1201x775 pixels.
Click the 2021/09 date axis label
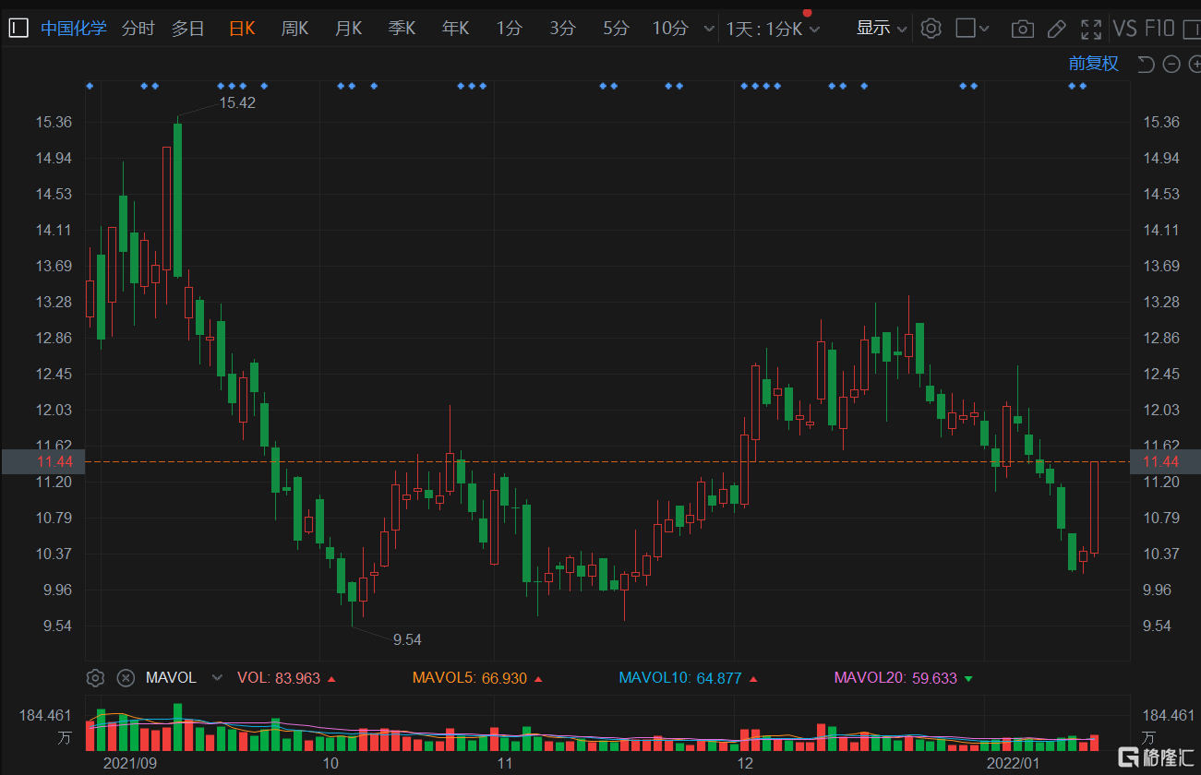click(x=130, y=763)
